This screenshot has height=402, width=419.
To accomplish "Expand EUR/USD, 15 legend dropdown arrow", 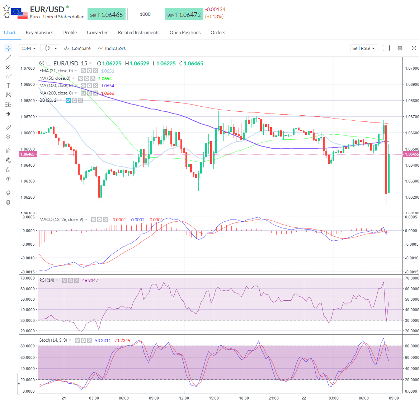I will click(x=90, y=64).
